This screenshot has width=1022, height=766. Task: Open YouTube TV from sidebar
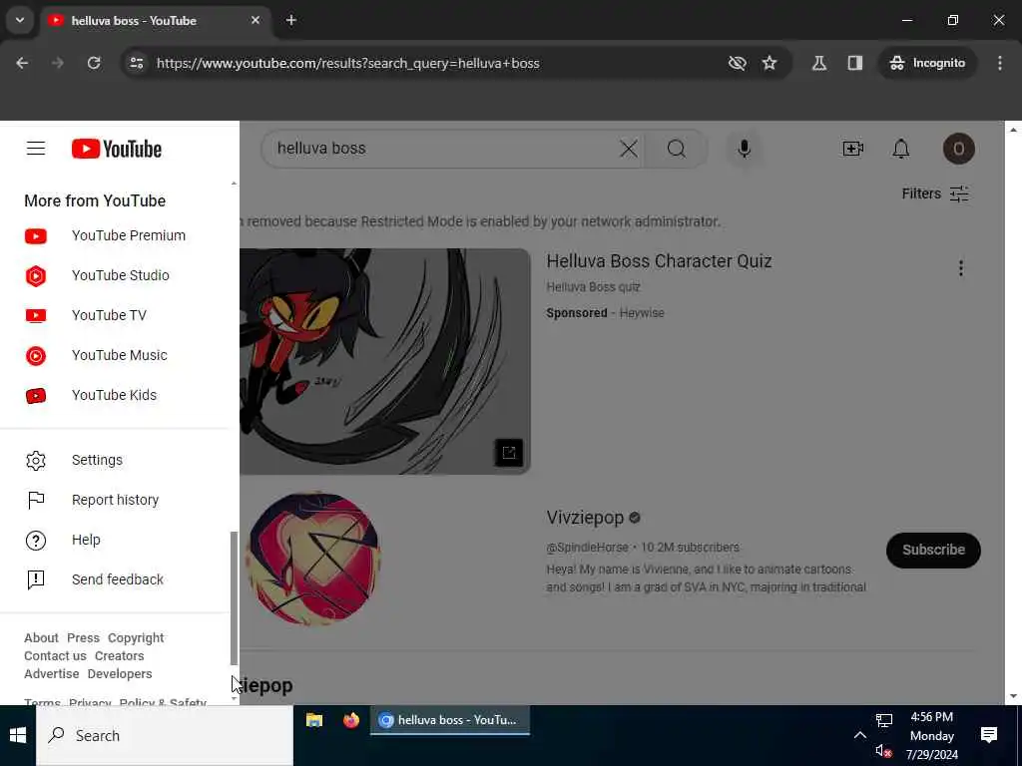click(x=120, y=315)
